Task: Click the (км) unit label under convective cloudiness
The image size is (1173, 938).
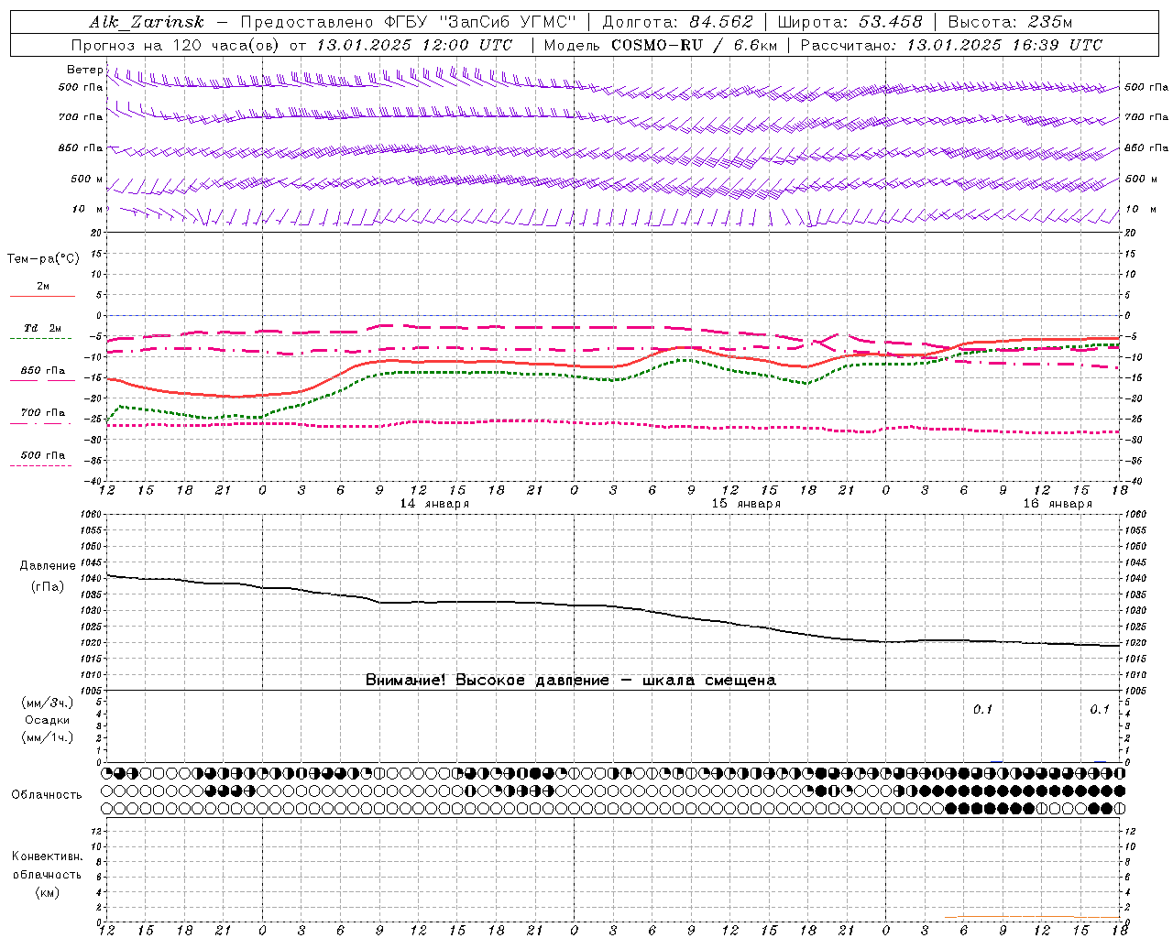Action: (x=47, y=892)
